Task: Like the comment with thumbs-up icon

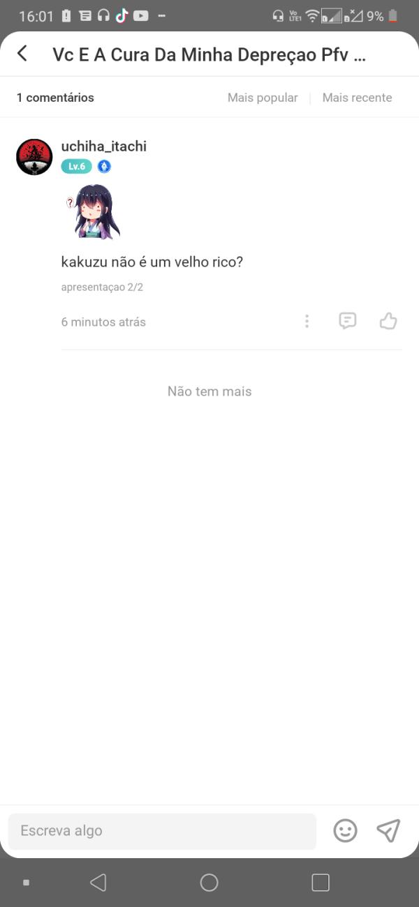Action: [x=388, y=321]
